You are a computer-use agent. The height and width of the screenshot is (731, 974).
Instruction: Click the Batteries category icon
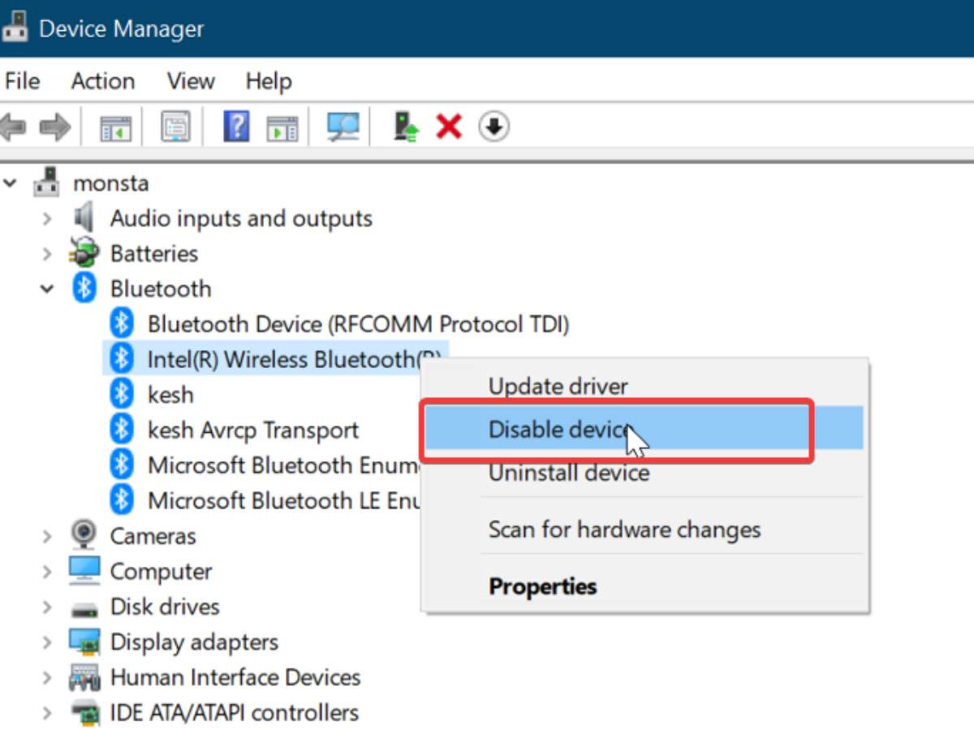(84, 253)
